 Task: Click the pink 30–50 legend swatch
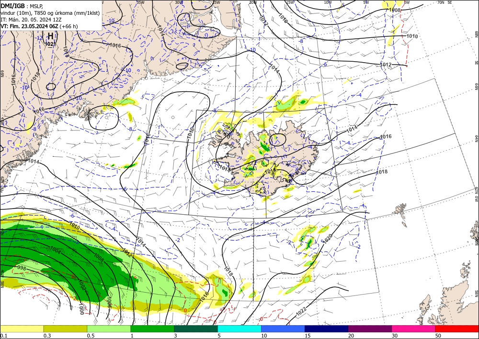coord(414,328)
